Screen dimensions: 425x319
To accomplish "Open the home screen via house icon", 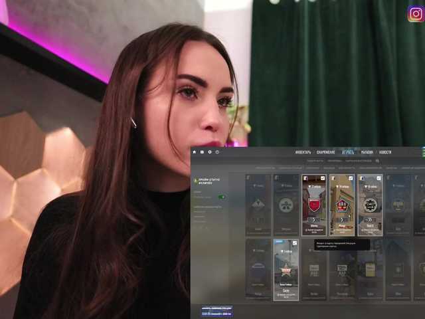I will click(195, 152).
